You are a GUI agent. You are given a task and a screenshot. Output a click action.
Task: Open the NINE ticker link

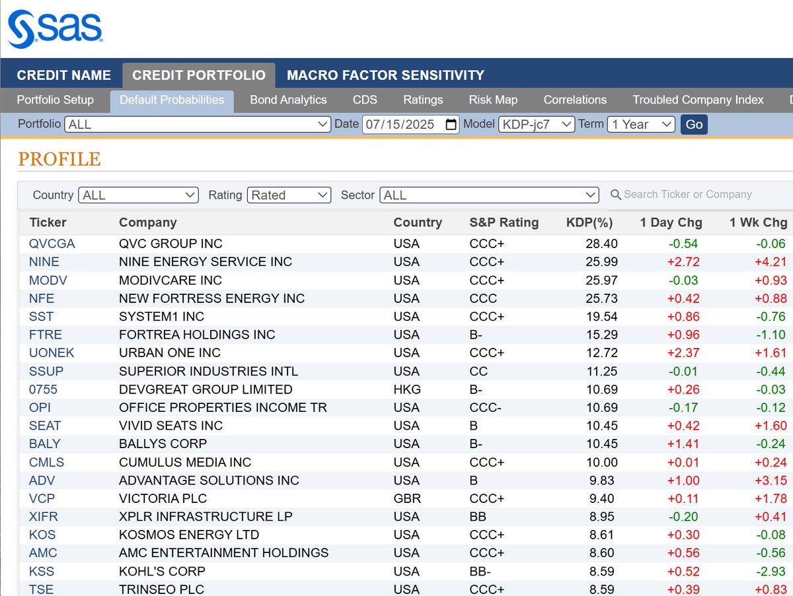point(44,262)
